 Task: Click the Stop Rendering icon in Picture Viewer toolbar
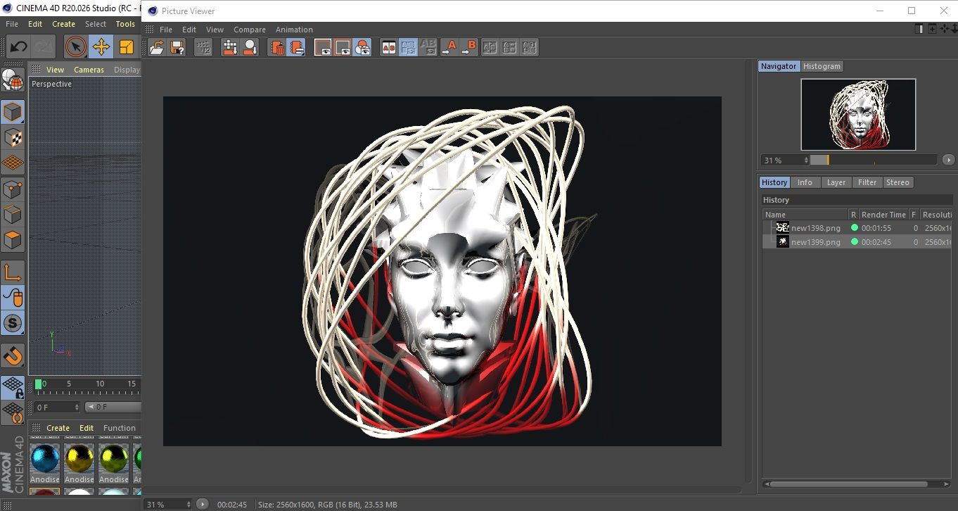(203, 47)
